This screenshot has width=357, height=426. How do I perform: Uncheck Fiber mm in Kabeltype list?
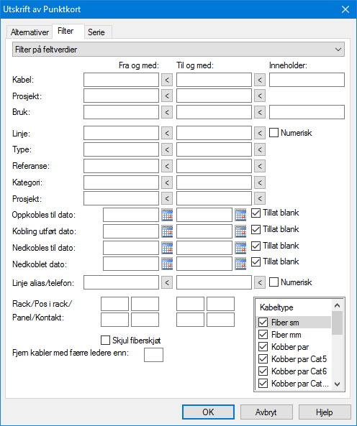(x=263, y=335)
